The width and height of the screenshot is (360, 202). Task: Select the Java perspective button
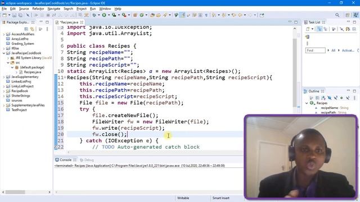click(355, 15)
